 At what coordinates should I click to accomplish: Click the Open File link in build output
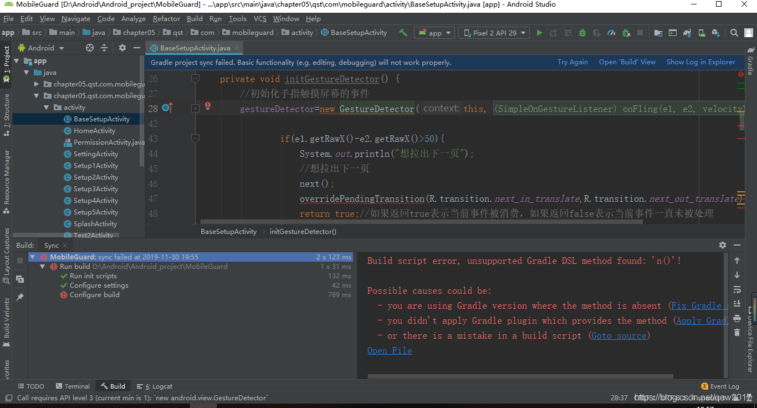pyautogui.click(x=390, y=350)
